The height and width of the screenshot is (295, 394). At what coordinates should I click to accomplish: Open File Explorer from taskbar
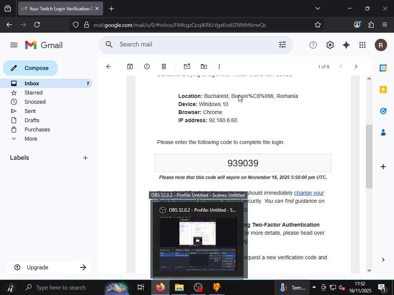(179, 287)
